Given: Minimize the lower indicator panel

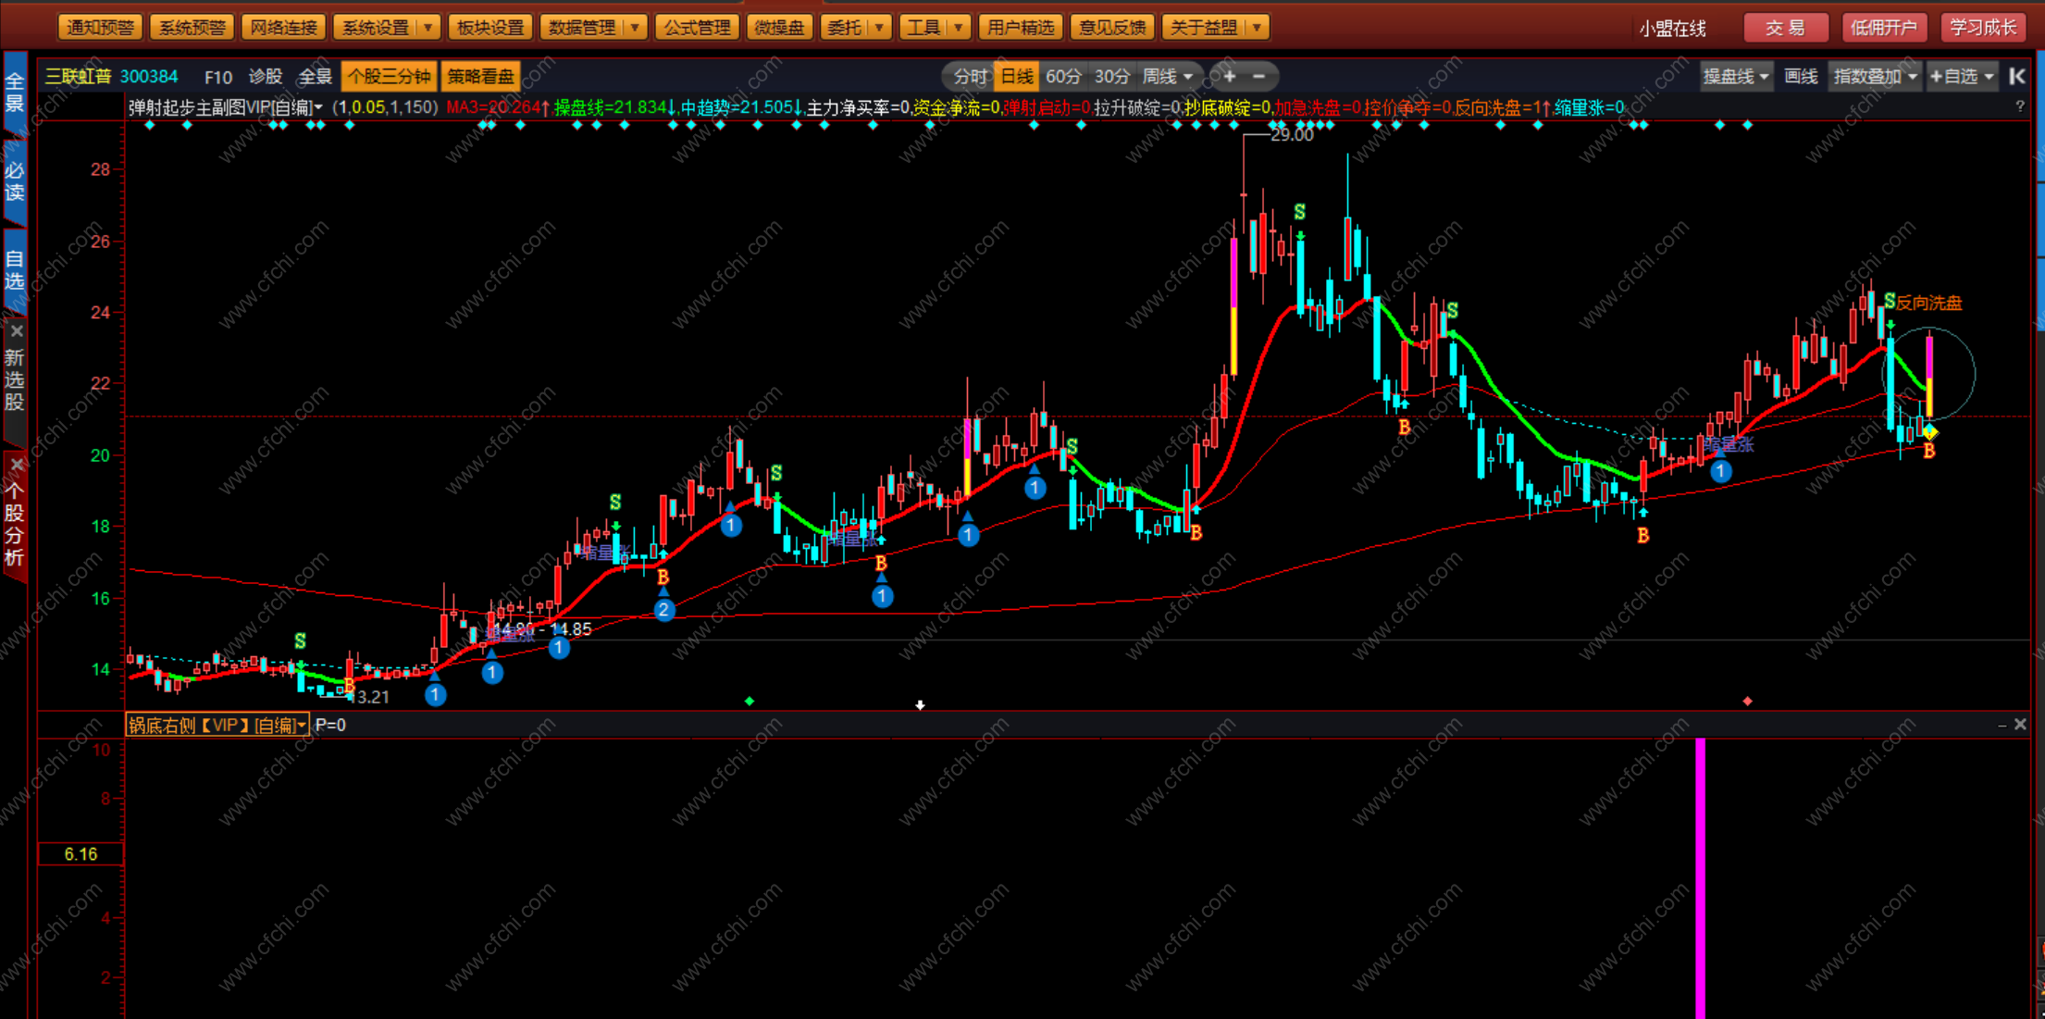Looking at the screenshot, I should tap(2002, 726).
